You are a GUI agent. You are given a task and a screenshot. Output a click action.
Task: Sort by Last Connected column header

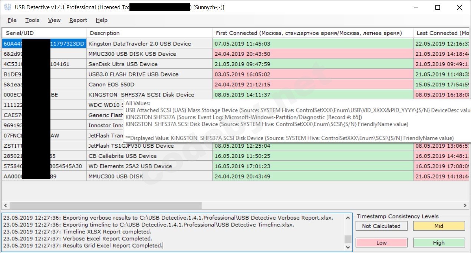coord(441,33)
